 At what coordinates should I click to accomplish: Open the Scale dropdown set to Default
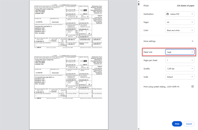(x=180, y=77)
